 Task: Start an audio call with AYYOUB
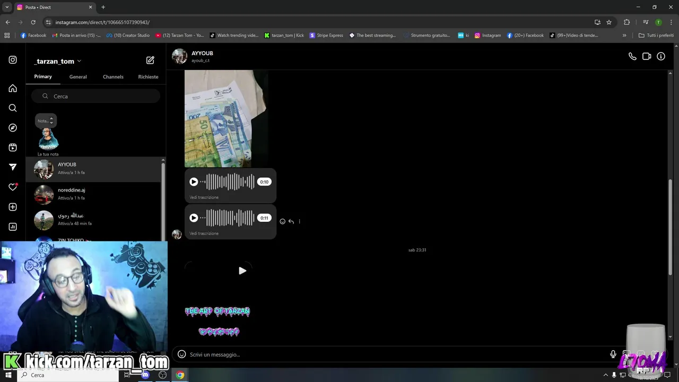coord(632,56)
